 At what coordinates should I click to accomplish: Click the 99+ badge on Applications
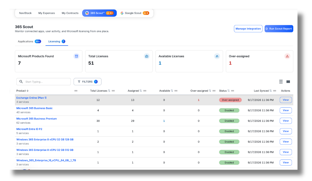click(38, 42)
